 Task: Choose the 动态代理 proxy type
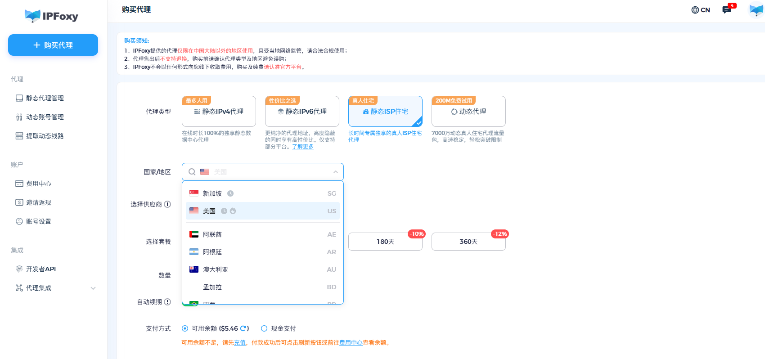(468, 111)
